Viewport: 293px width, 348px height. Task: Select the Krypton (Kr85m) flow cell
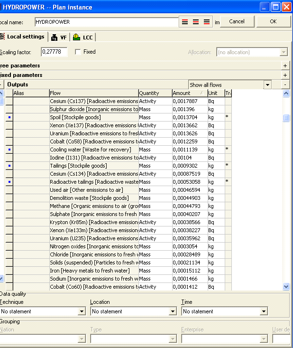tap(94, 222)
